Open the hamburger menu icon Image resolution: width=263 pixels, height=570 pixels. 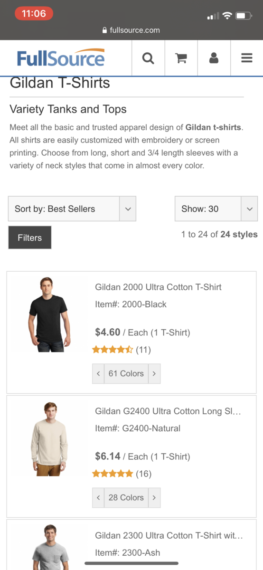pos(246,58)
